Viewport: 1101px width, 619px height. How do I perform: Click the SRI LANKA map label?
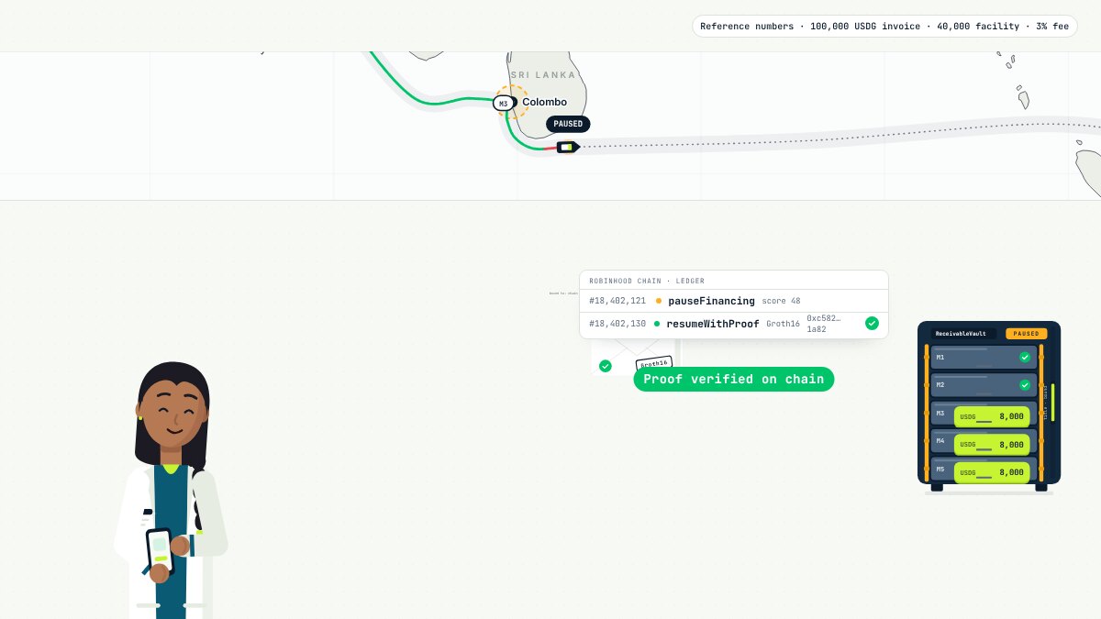pos(543,74)
